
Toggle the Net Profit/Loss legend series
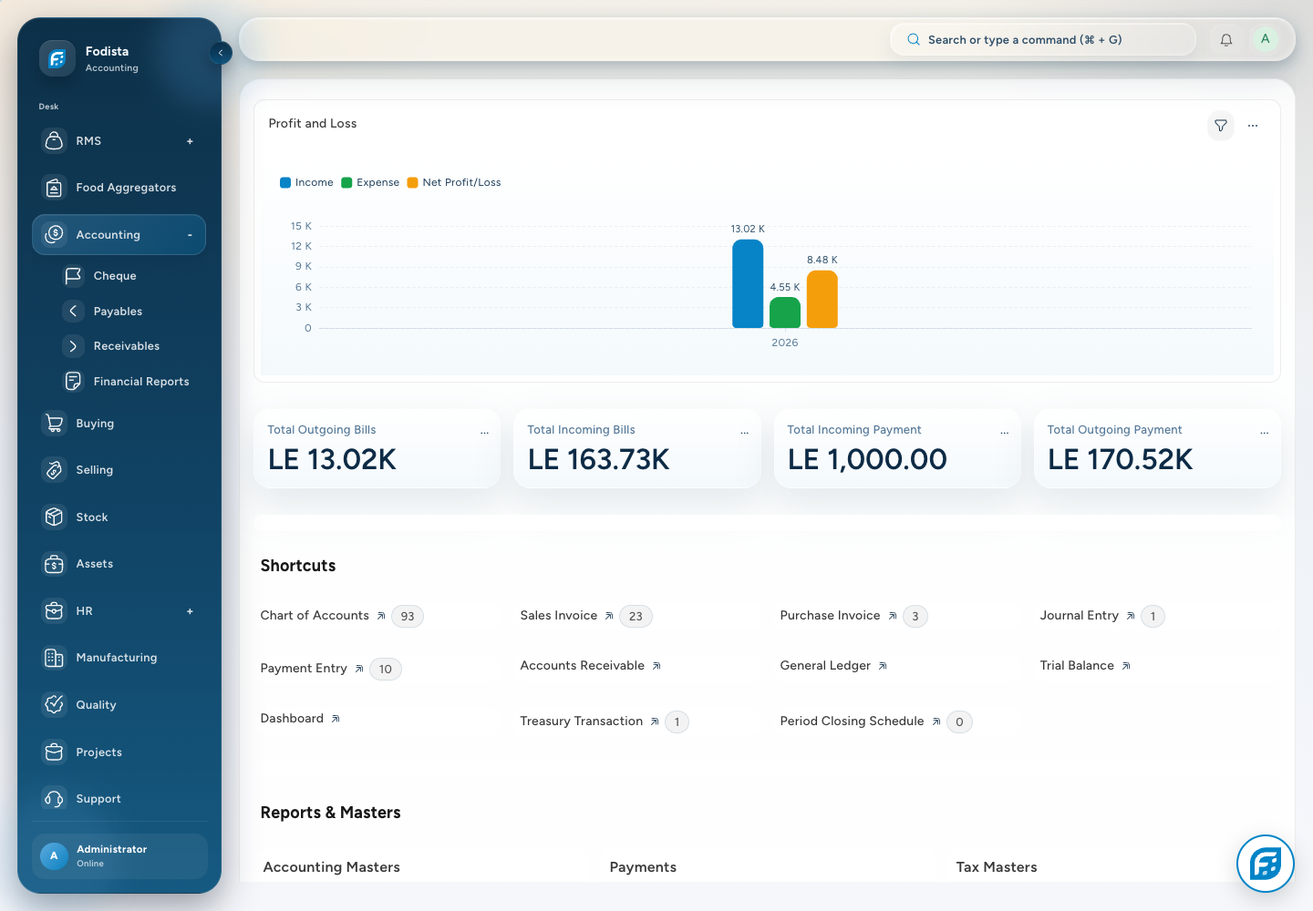[454, 182]
